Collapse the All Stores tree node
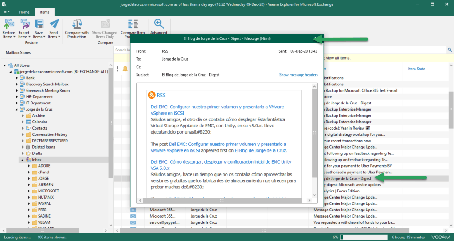 pyautogui.click(x=4, y=65)
